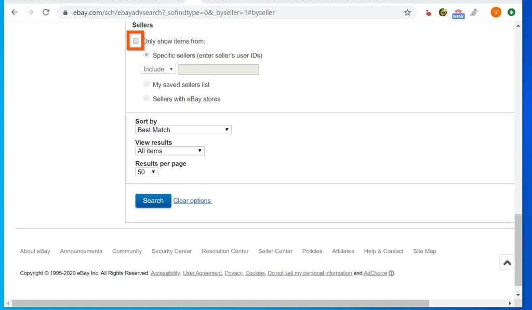Click the browser forward arrow

(x=30, y=12)
